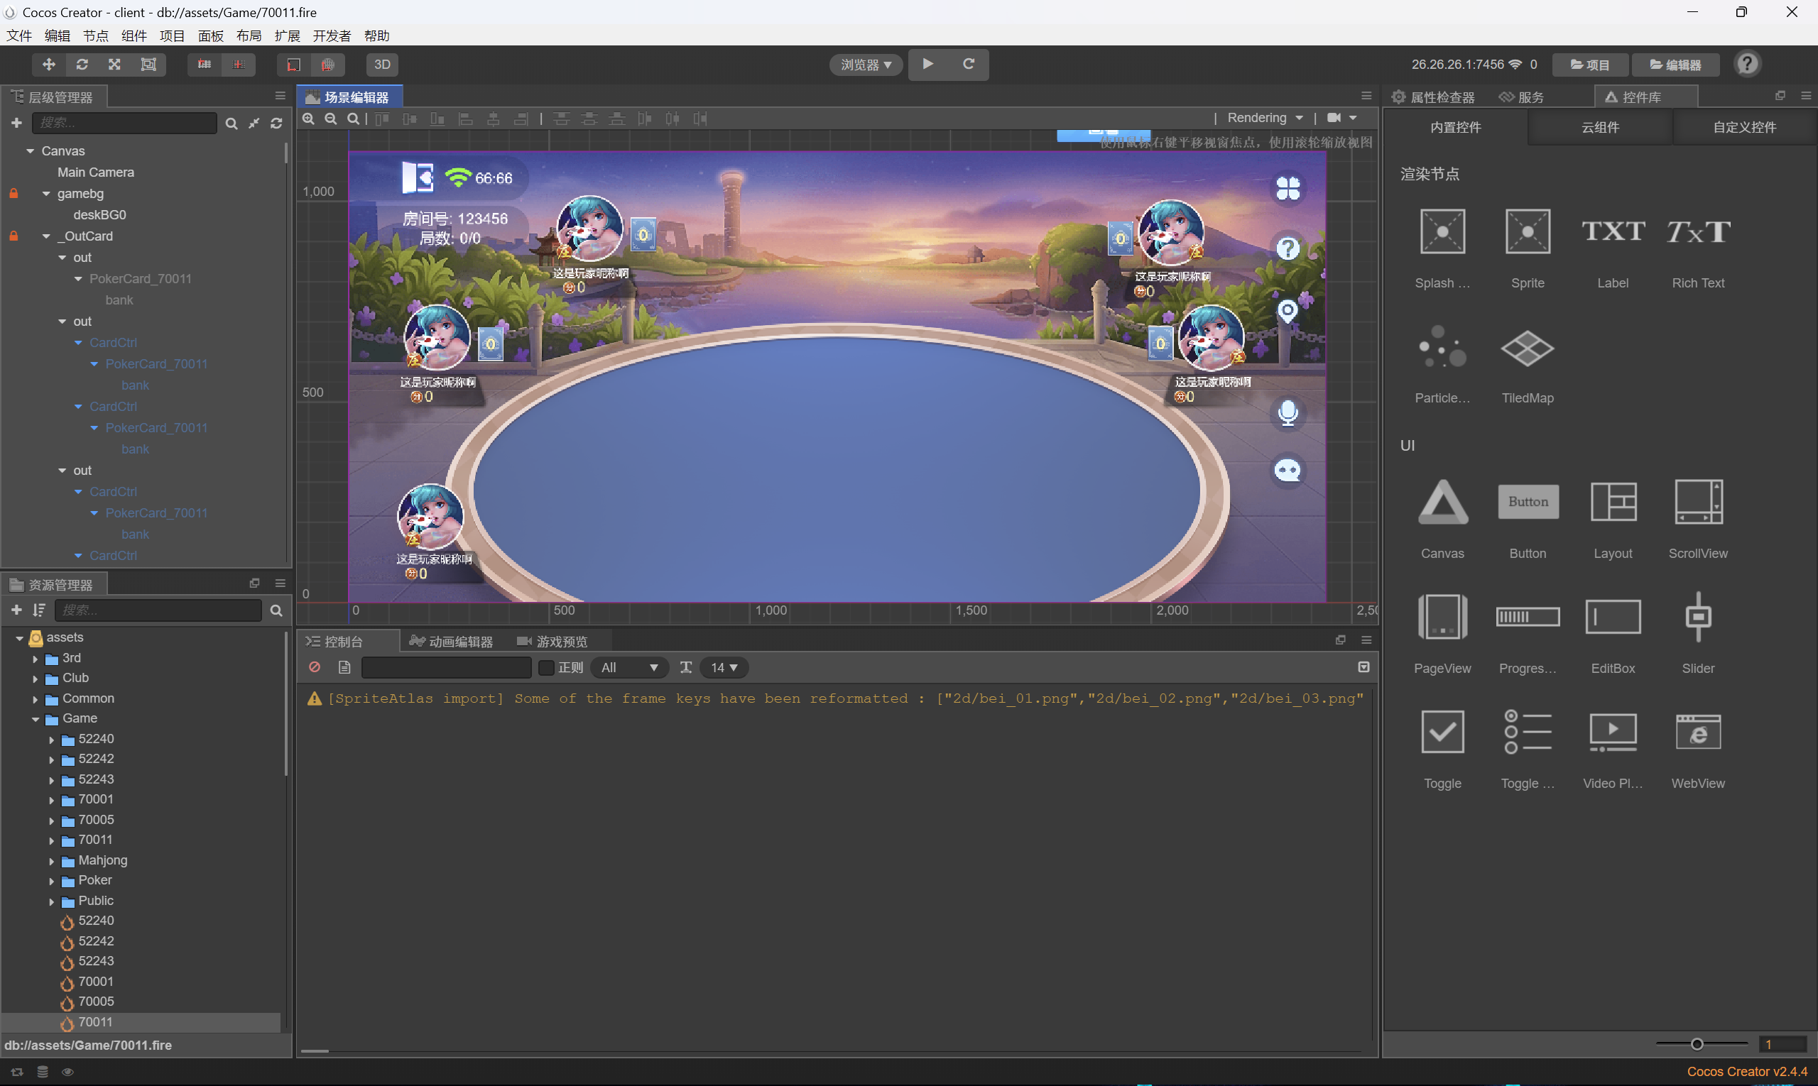Select the scale transform tool
The image size is (1818, 1086).
115,65
